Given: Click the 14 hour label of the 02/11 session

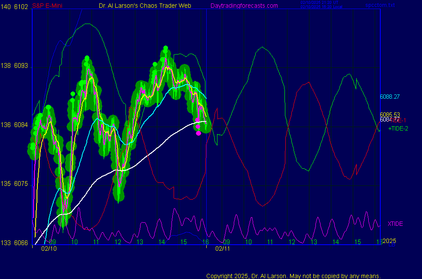Looking at the screenshot, I should 336,242.
